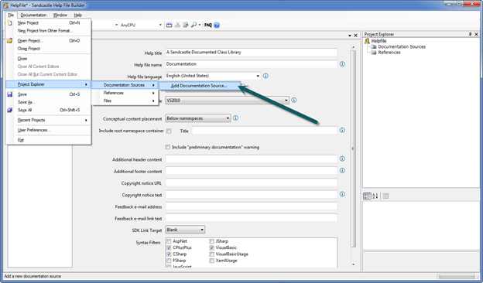Image resolution: width=483 pixels, height=283 pixels.
Task: Click the References folder icon in tree
Action: coord(374,53)
